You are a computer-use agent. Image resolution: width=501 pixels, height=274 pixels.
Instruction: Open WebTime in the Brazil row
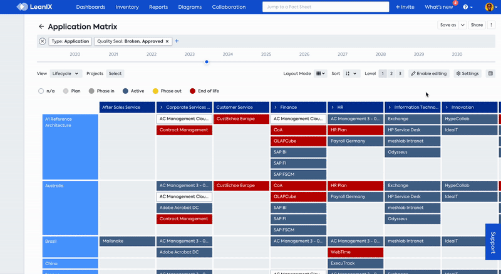click(x=355, y=252)
